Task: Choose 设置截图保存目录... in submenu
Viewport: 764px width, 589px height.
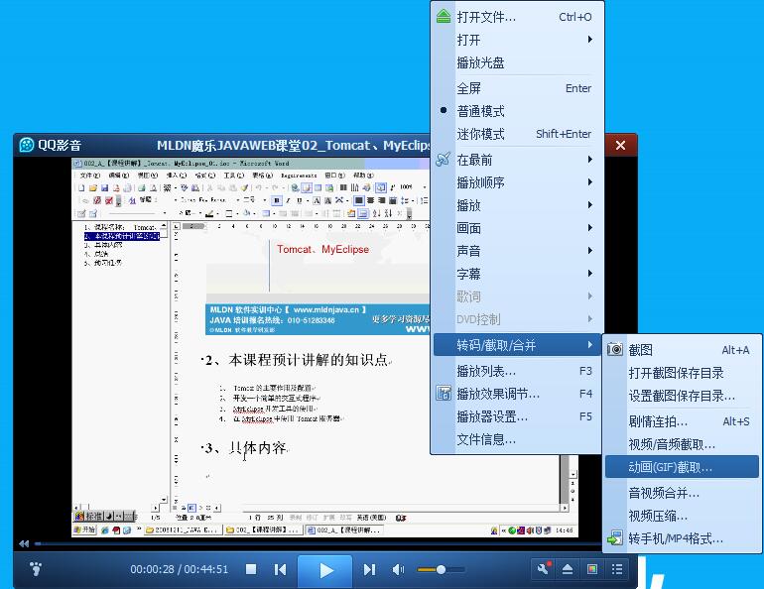Action: click(x=682, y=396)
